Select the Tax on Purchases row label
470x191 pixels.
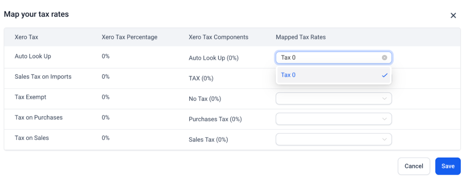coord(38,117)
